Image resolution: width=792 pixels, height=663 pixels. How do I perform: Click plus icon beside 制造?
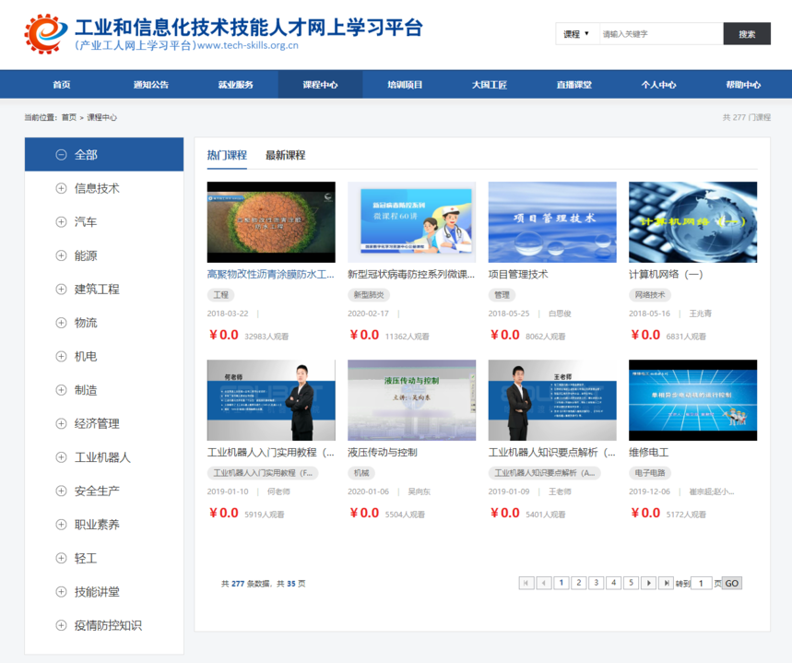pyautogui.click(x=61, y=390)
